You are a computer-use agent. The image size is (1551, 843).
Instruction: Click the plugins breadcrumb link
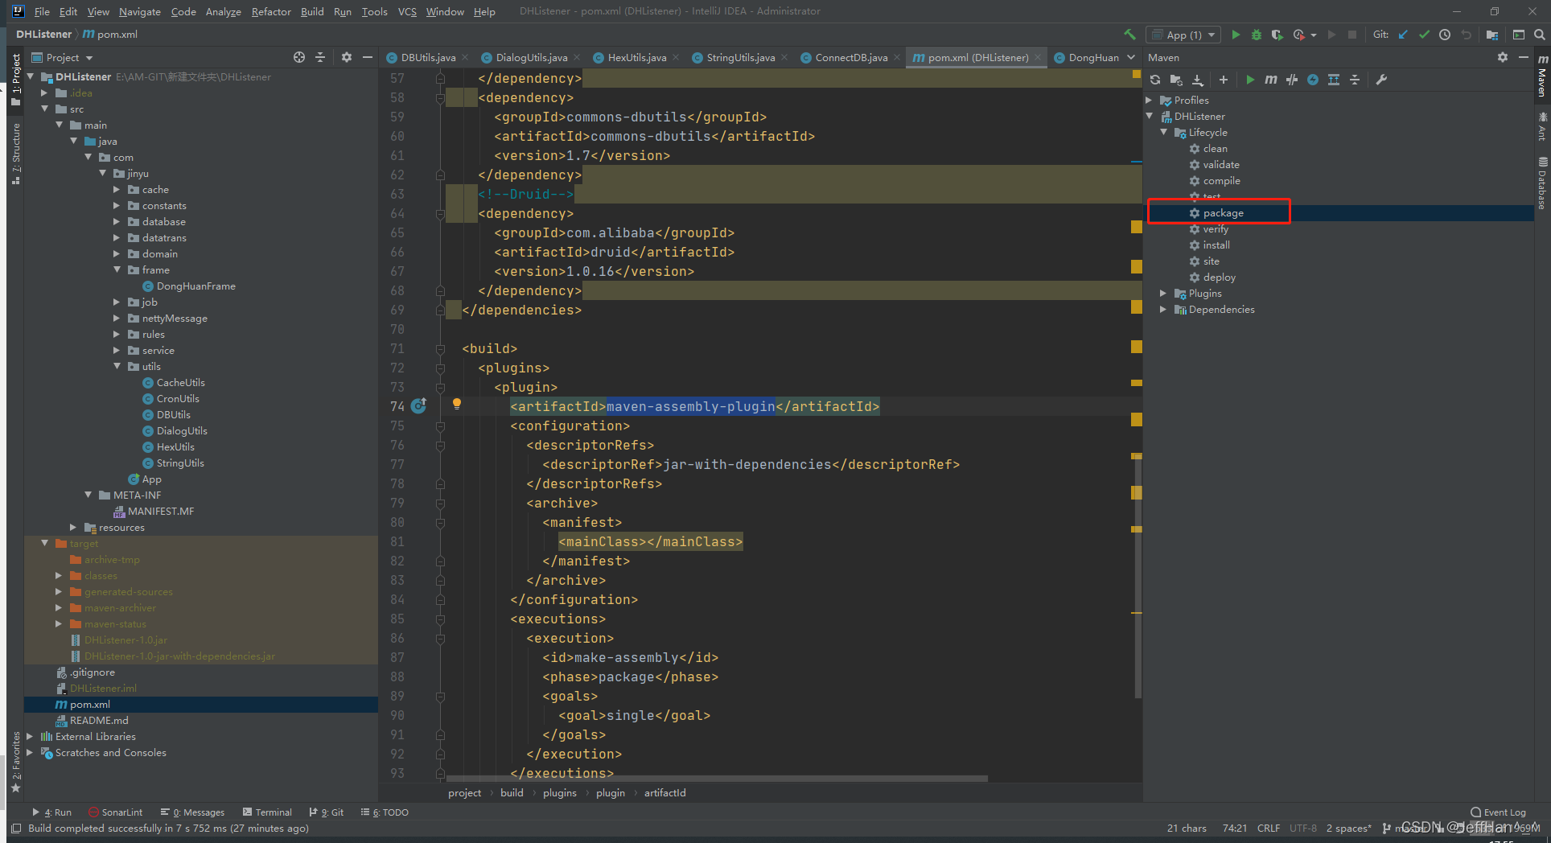(x=559, y=793)
